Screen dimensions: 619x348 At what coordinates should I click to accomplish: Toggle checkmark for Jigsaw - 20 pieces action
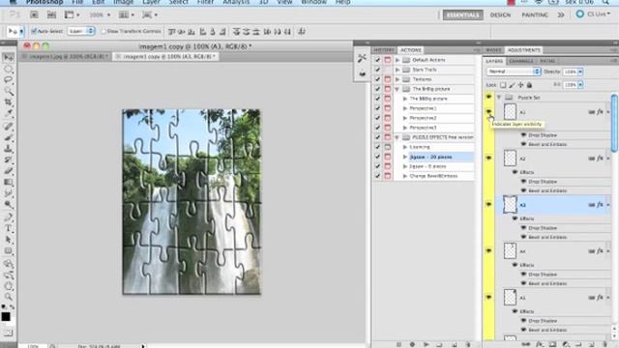pos(377,157)
